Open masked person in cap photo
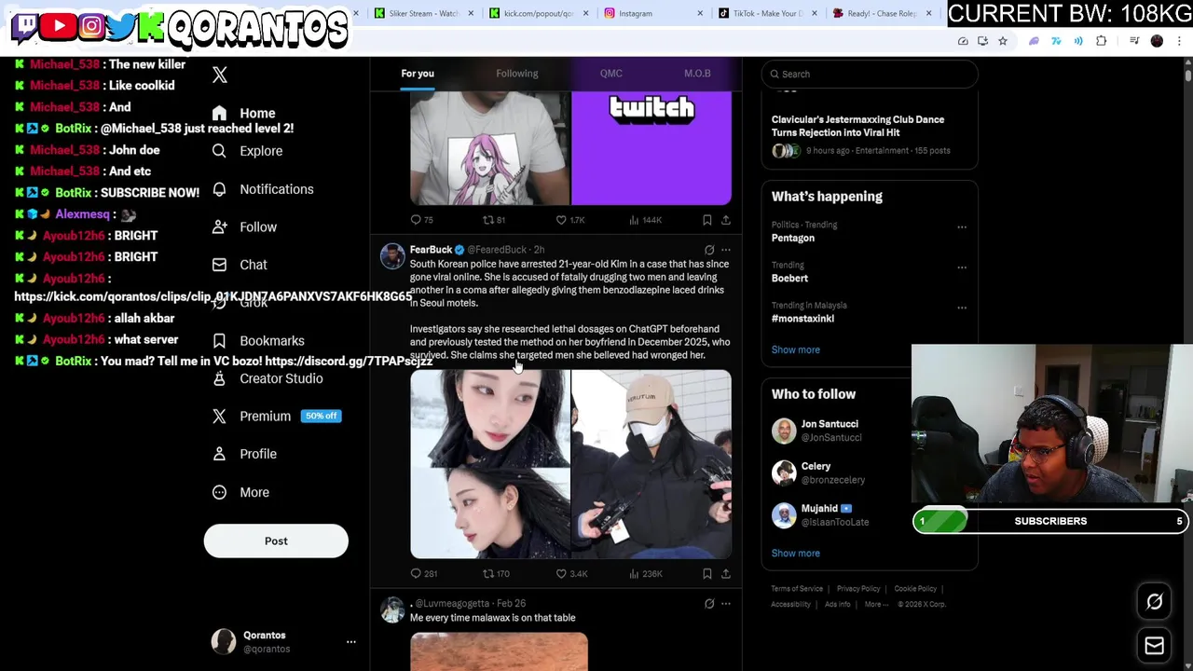Viewport: 1193px width, 671px height. pyautogui.click(x=651, y=463)
